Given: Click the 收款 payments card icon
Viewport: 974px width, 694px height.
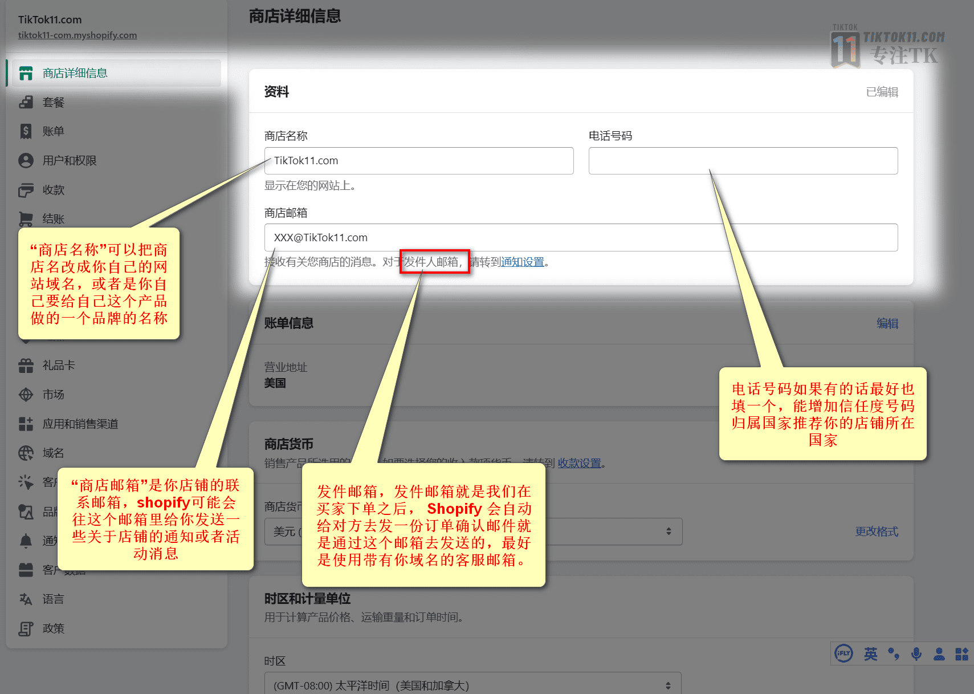Looking at the screenshot, I should tap(26, 190).
